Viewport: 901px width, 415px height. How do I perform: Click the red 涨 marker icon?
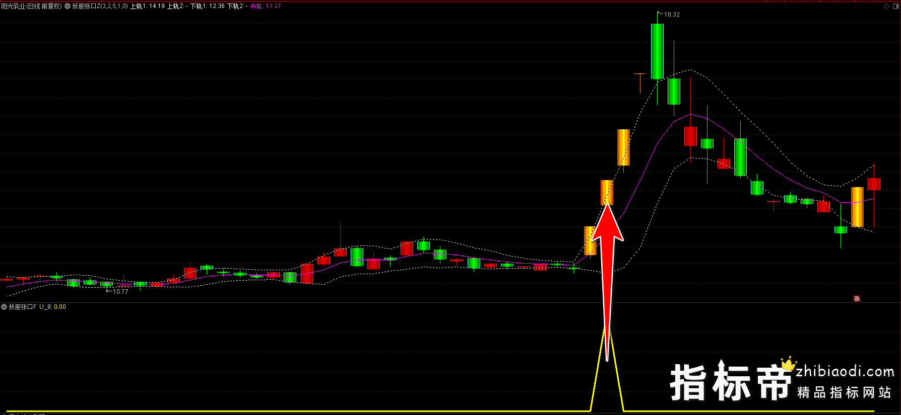point(857,299)
